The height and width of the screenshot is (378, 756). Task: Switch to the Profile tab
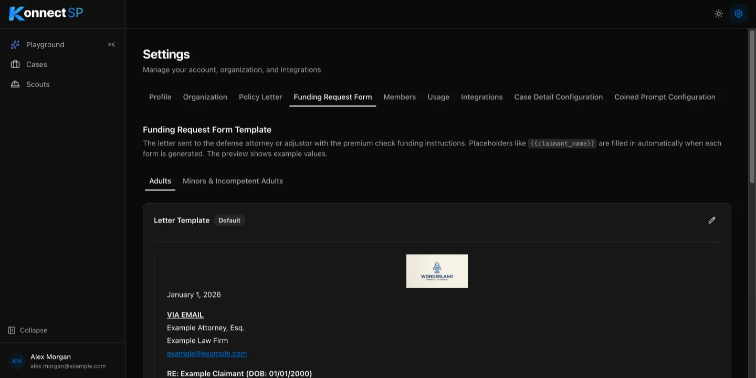[x=160, y=97]
